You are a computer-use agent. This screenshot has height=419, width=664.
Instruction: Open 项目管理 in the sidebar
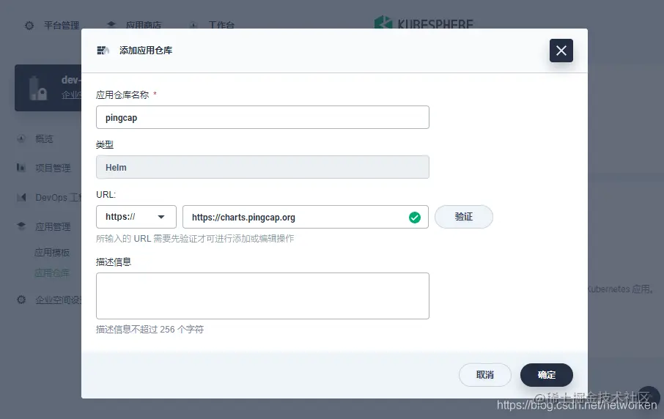pos(53,168)
